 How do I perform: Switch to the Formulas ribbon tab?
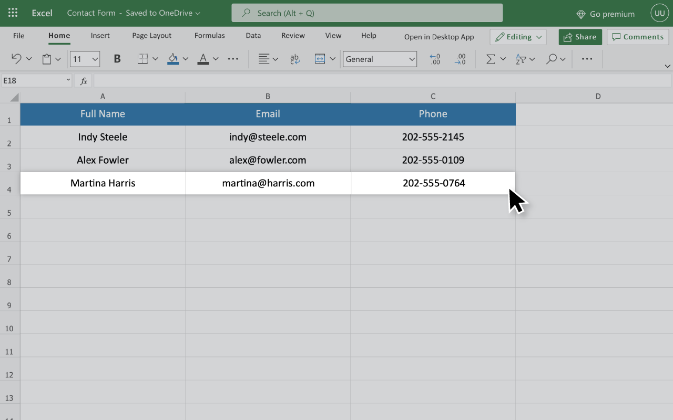click(x=209, y=35)
